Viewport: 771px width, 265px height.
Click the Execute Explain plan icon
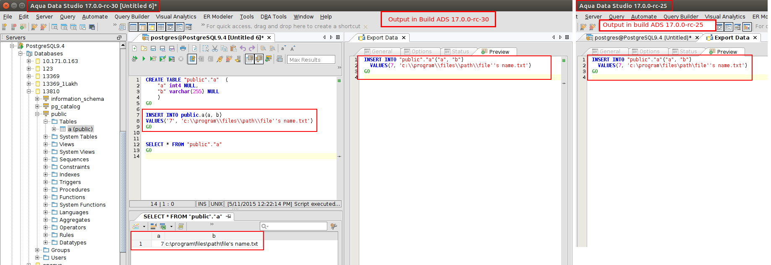point(172,59)
